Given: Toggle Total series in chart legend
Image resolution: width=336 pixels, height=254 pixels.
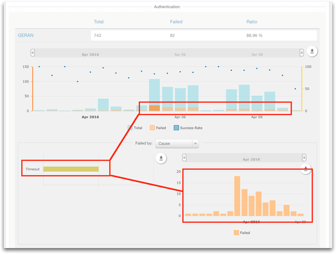Looking at the screenshot, I should coord(135,128).
